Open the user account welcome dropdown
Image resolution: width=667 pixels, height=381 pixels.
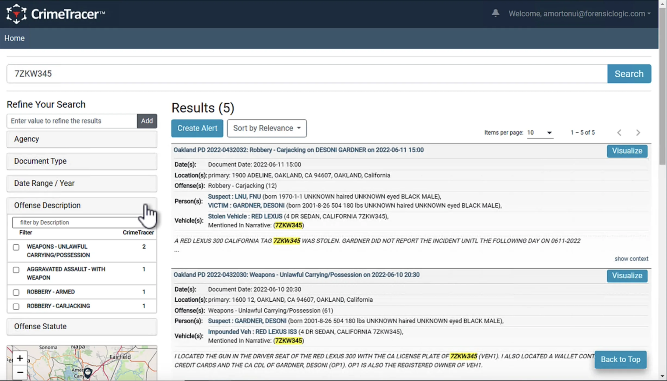coord(579,14)
